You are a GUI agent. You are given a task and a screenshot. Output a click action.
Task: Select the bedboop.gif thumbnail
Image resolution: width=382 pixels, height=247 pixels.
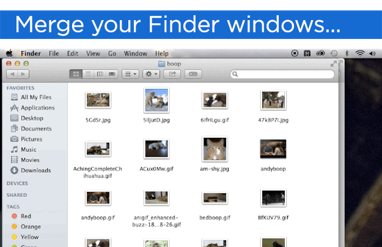tap(215, 198)
